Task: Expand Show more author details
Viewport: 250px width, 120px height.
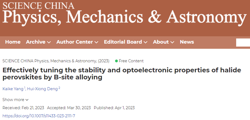Action: tap(16, 100)
